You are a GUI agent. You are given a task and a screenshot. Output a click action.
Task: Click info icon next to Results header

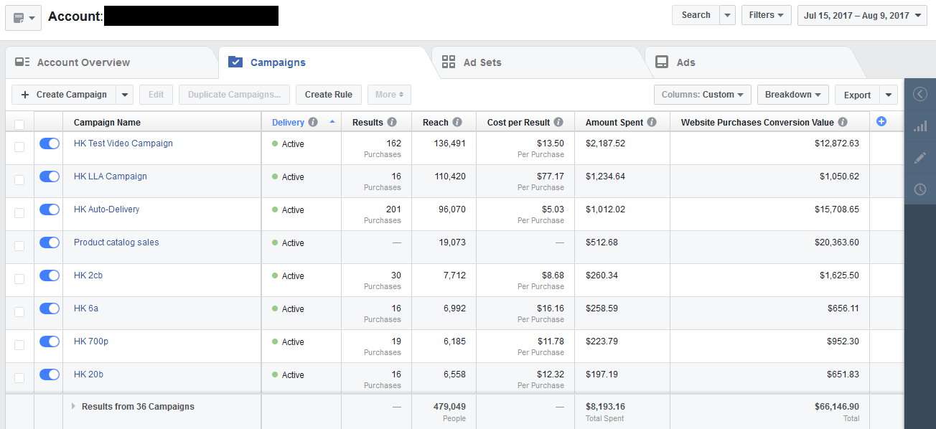pyautogui.click(x=392, y=123)
